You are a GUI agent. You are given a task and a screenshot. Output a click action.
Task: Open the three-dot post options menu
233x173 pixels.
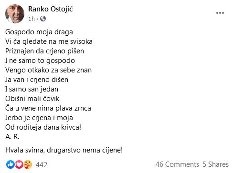(220, 13)
